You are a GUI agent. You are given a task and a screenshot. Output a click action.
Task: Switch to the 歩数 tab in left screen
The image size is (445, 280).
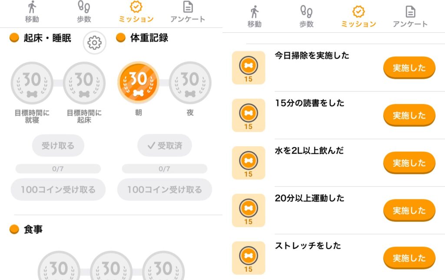point(84,12)
